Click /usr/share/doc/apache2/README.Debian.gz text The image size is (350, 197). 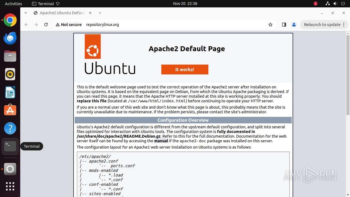click(x=119, y=136)
